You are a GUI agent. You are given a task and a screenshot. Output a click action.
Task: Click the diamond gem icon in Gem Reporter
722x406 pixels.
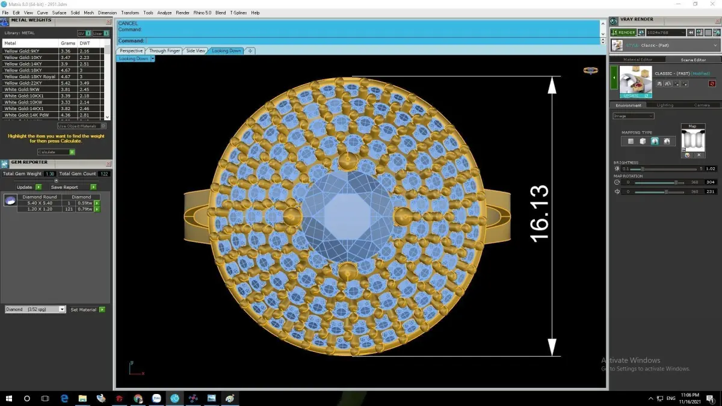click(10, 201)
